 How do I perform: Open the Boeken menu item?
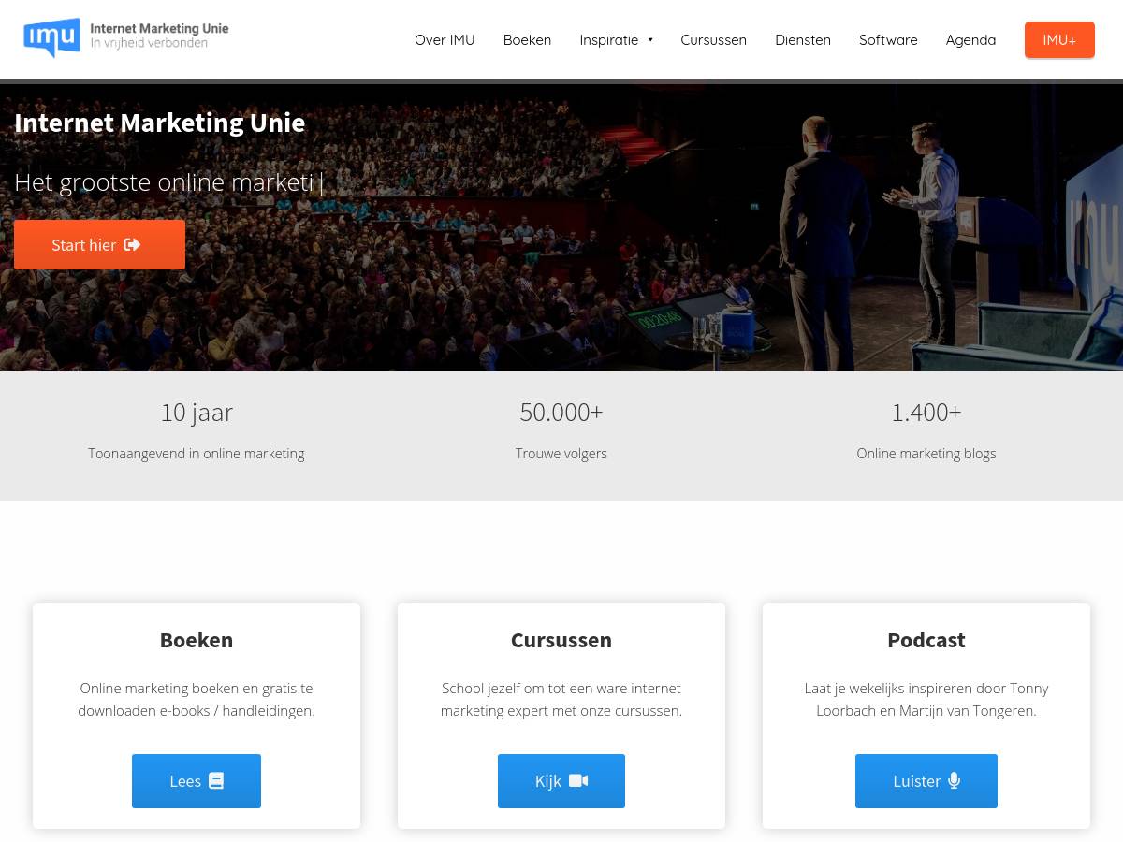click(527, 39)
